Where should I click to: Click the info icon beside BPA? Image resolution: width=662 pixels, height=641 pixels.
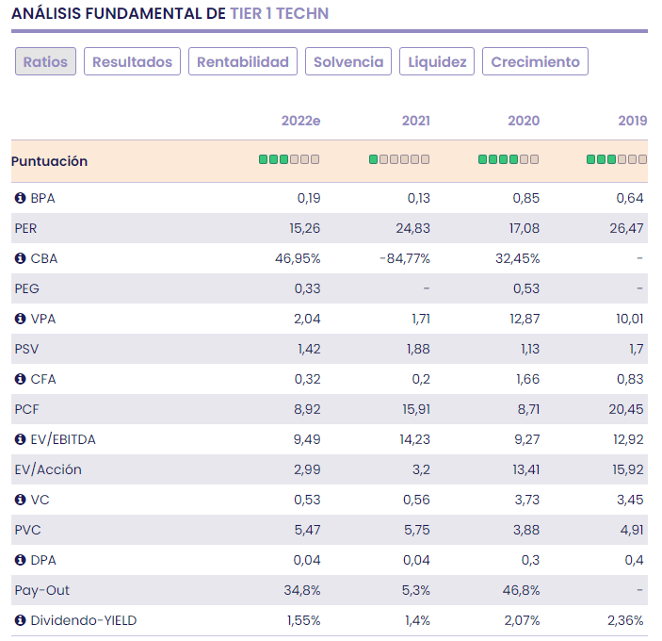click(x=20, y=198)
